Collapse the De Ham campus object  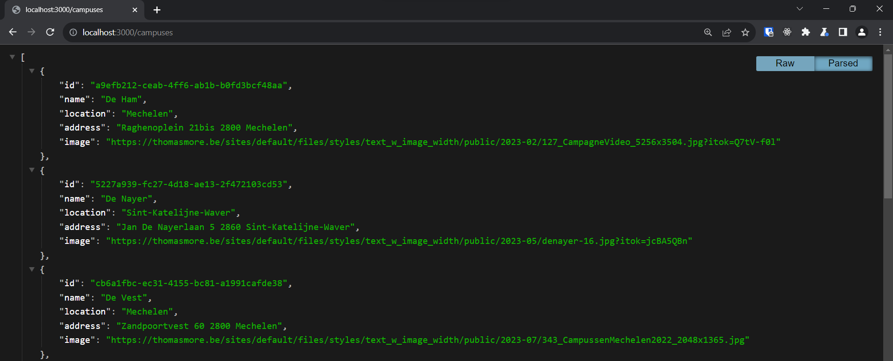pyautogui.click(x=32, y=71)
